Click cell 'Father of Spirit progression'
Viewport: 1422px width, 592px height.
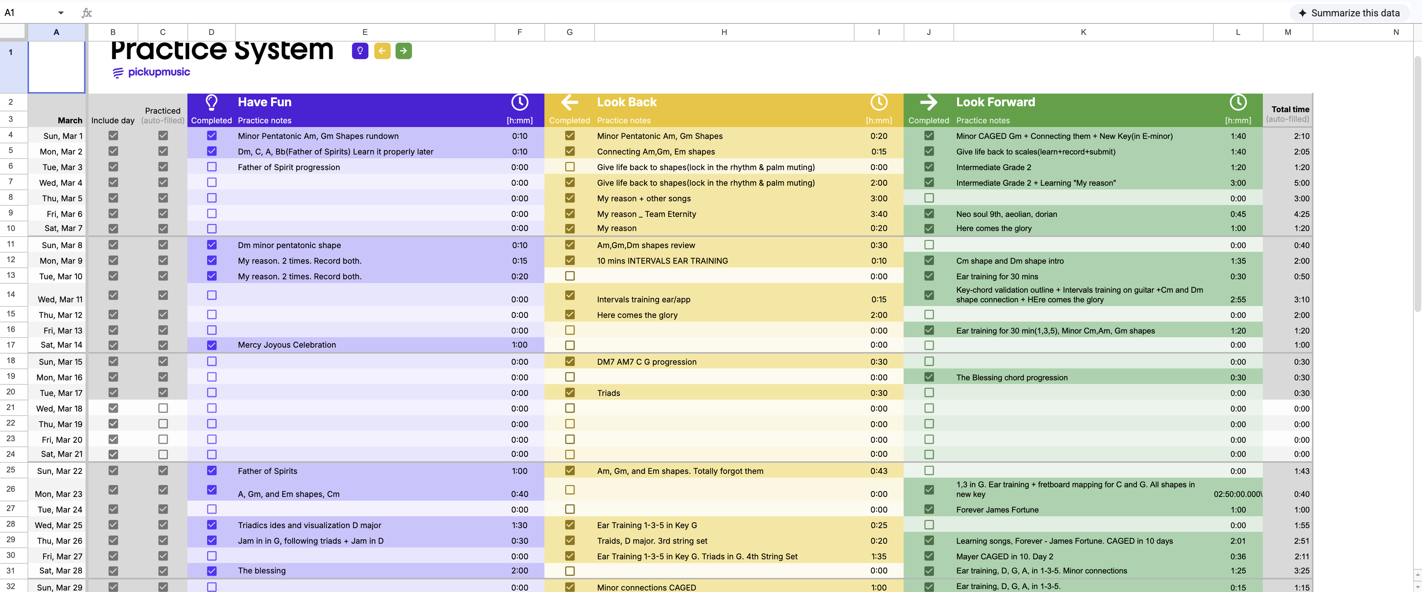pyautogui.click(x=365, y=167)
